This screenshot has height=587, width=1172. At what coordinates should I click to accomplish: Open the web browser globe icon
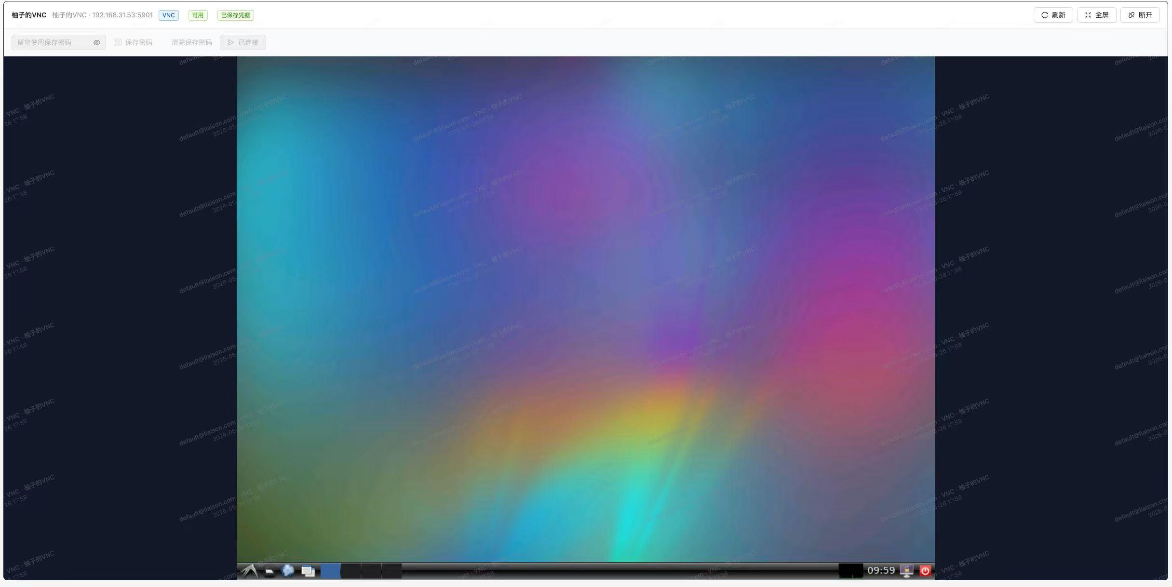click(288, 571)
